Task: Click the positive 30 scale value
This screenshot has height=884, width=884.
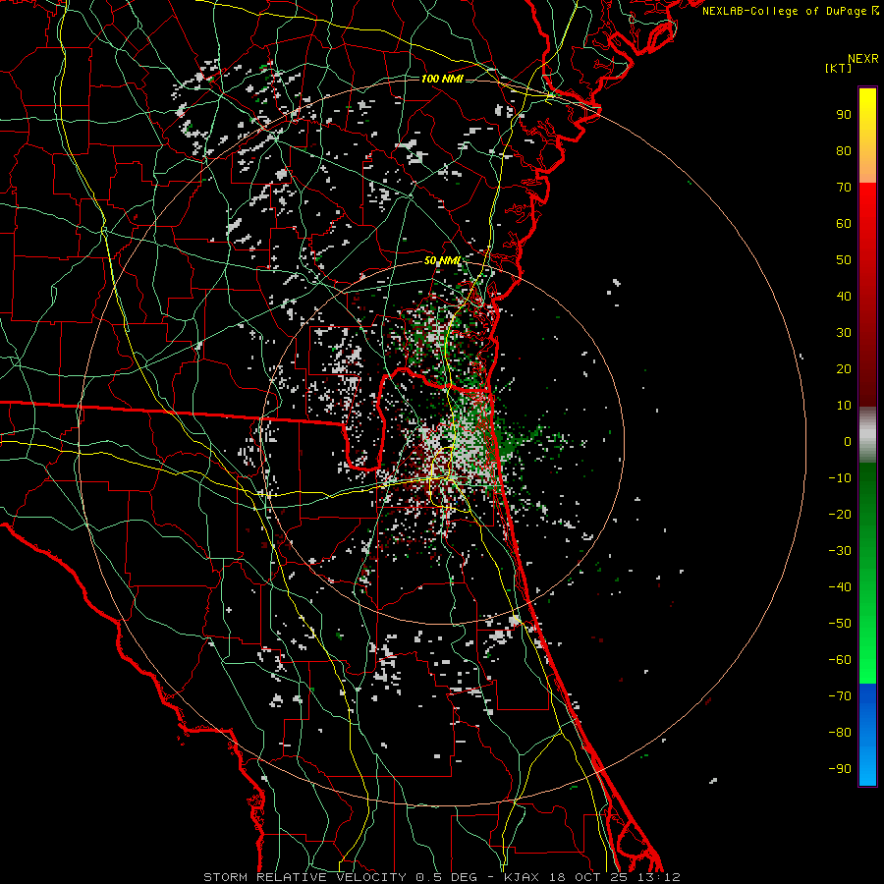Action: pos(844,333)
